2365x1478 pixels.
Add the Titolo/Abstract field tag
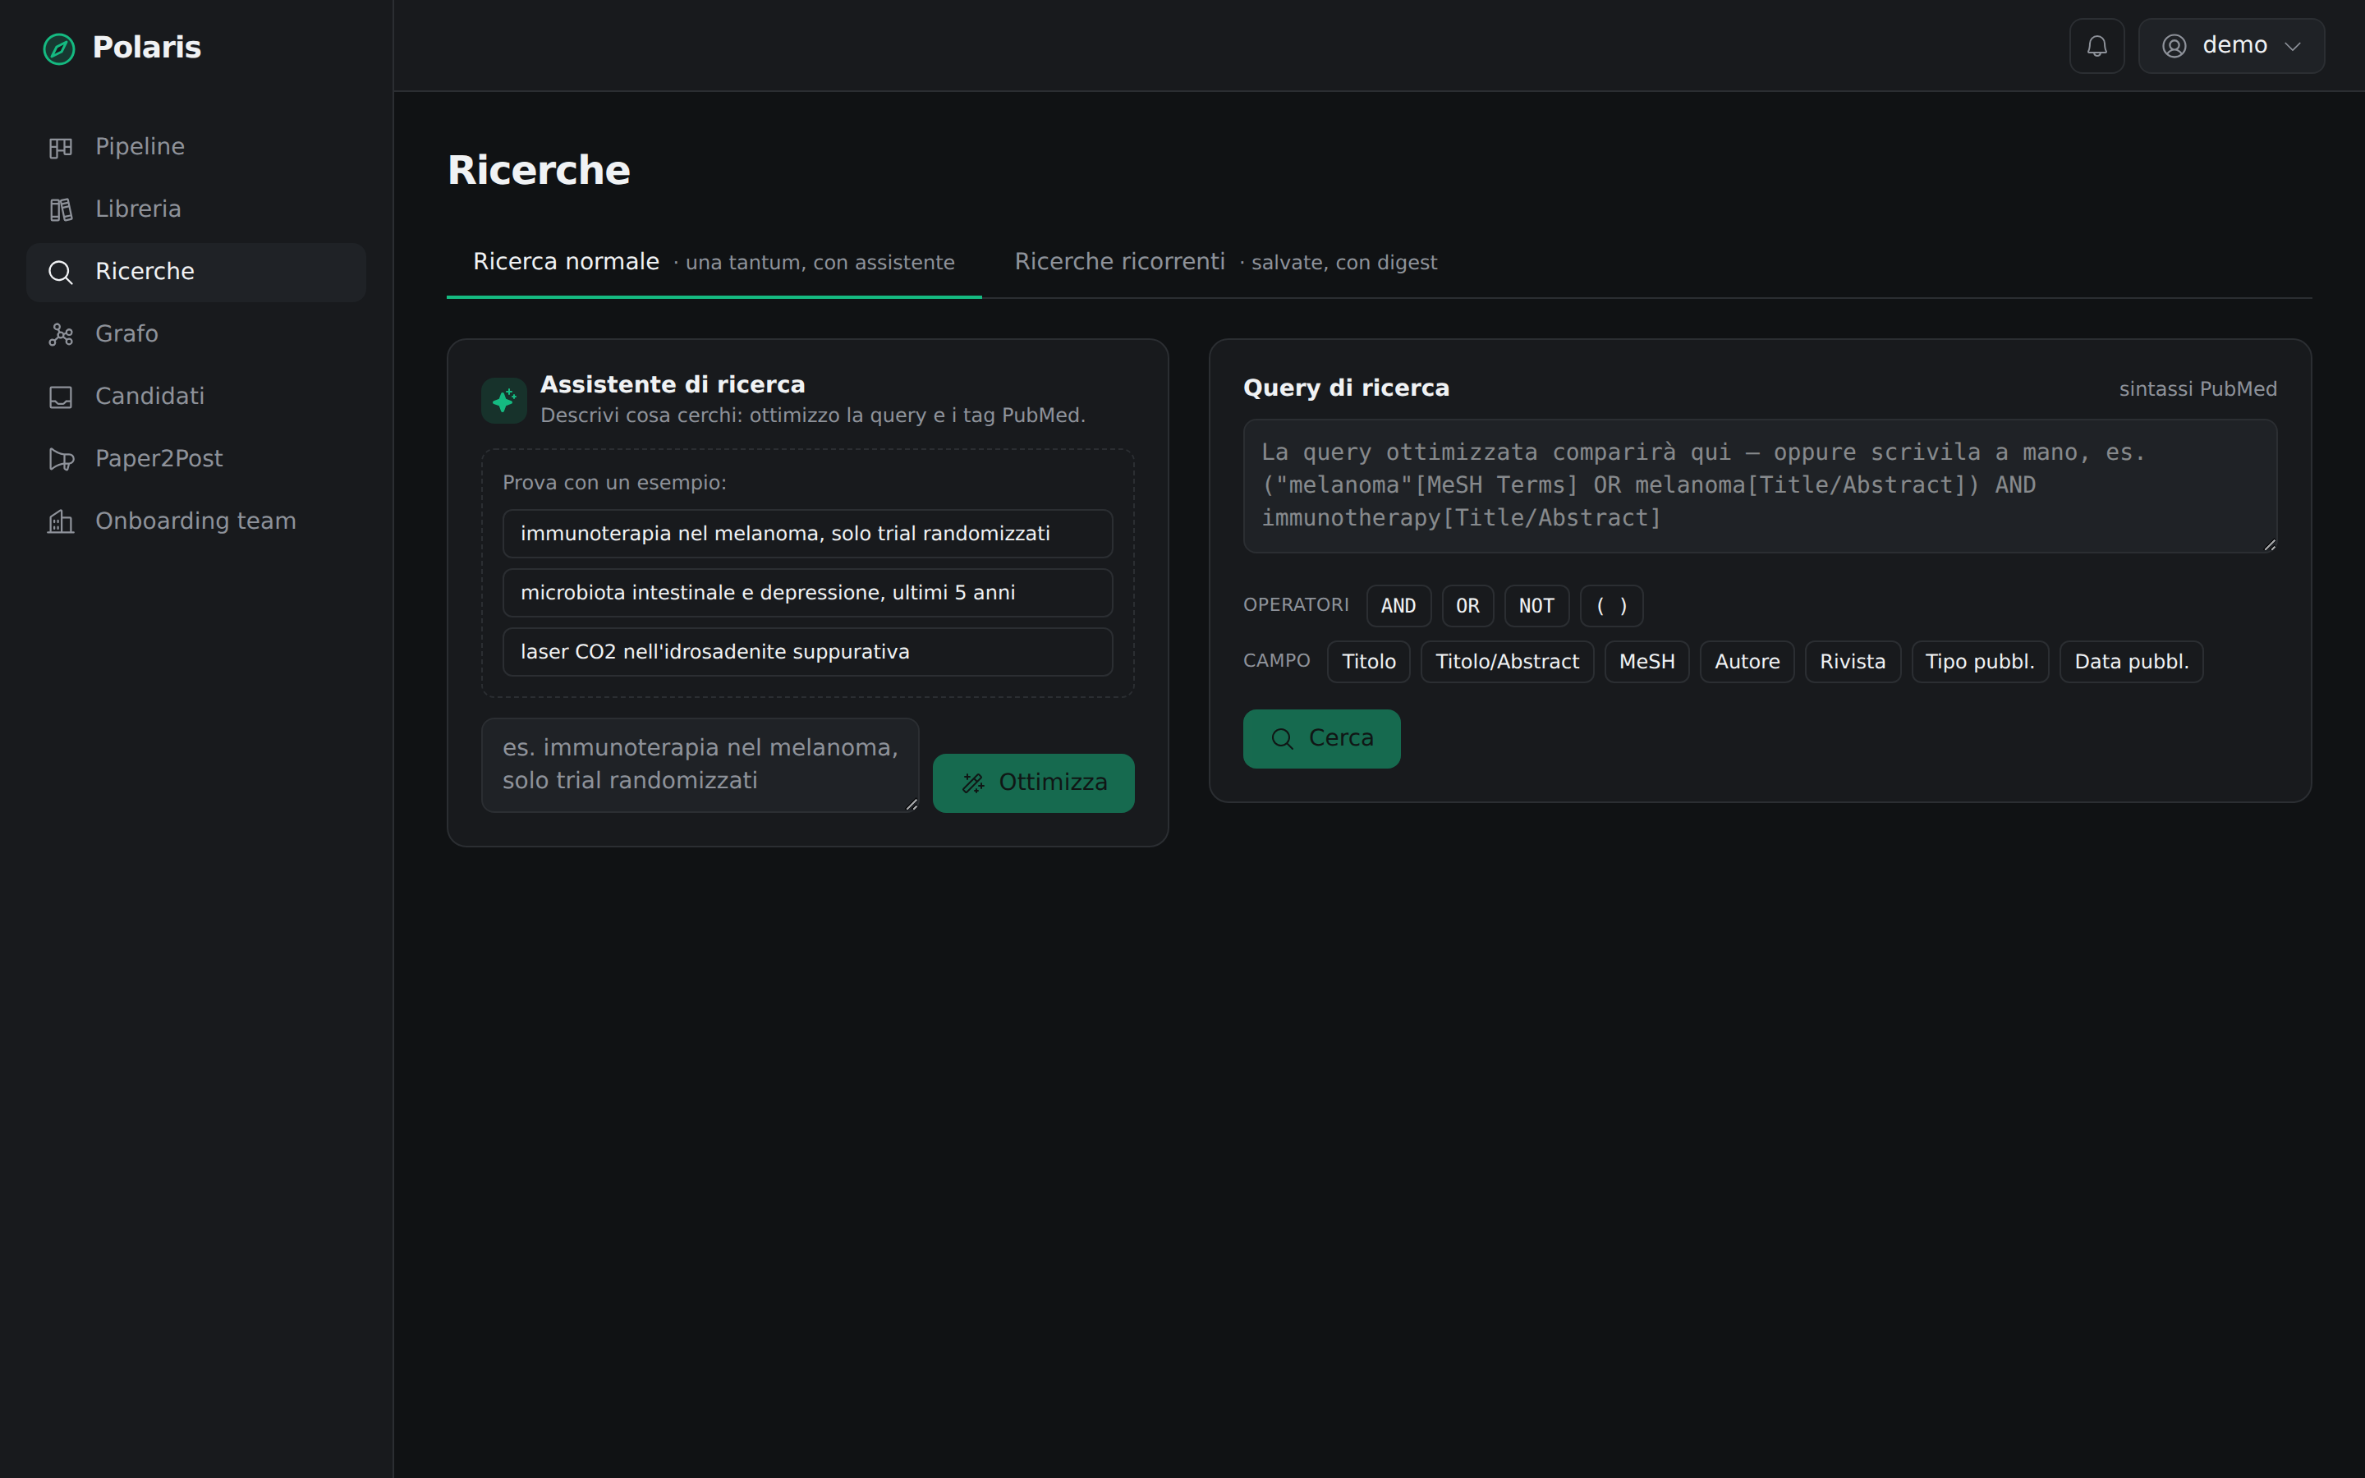(x=1507, y=662)
